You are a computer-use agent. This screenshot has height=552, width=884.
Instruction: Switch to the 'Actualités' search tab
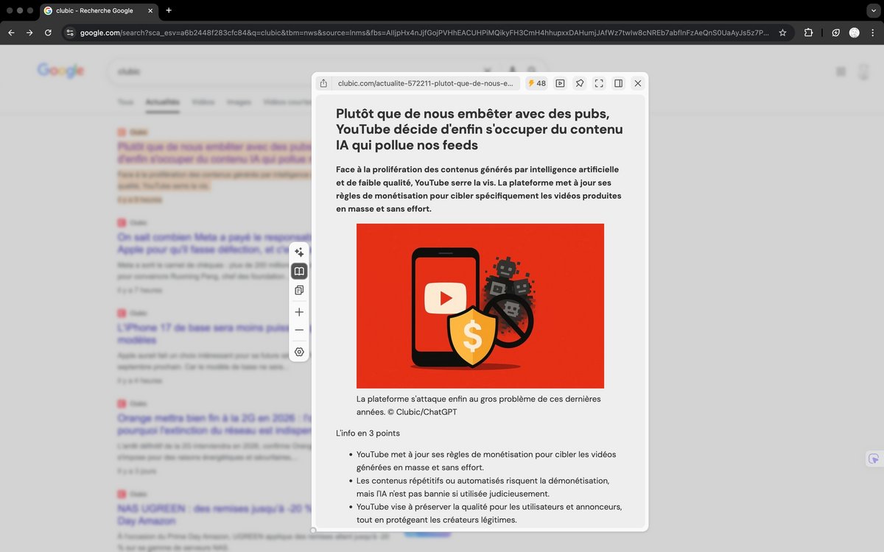(x=162, y=102)
